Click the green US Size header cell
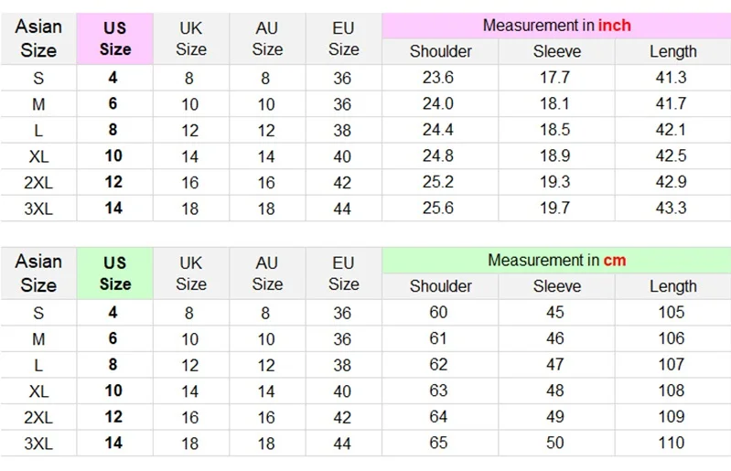Image resolution: width=731 pixels, height=471 pixels. [115, 273]
